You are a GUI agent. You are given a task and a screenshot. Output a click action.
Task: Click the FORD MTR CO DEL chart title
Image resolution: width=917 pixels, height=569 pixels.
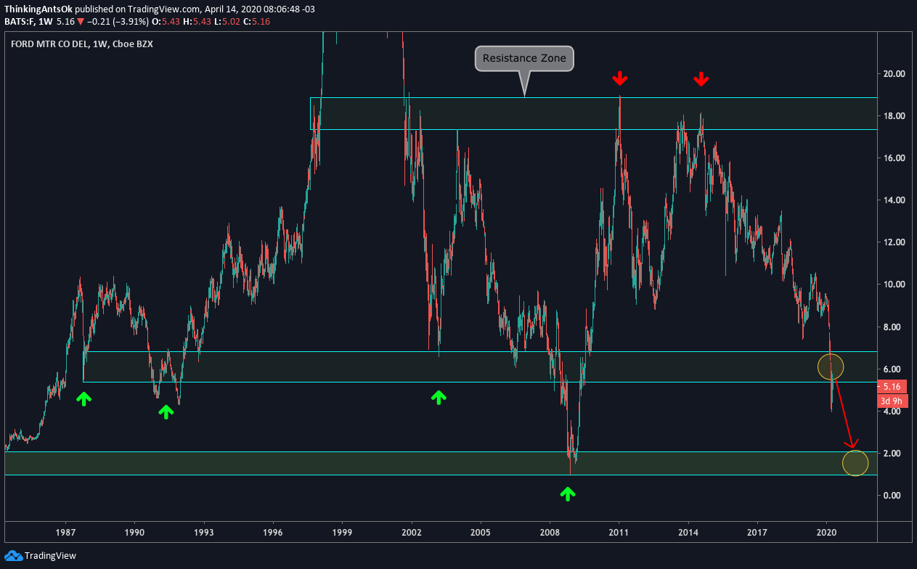point(50,44)
